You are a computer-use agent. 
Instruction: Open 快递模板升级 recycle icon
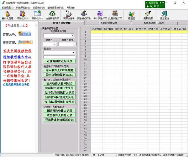(53, 15)
